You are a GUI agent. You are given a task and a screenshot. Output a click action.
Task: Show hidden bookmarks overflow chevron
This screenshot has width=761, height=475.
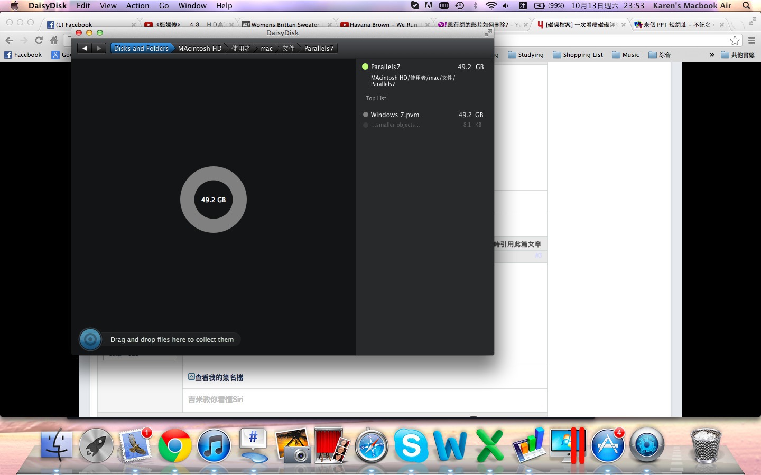(x=712, y=55)
